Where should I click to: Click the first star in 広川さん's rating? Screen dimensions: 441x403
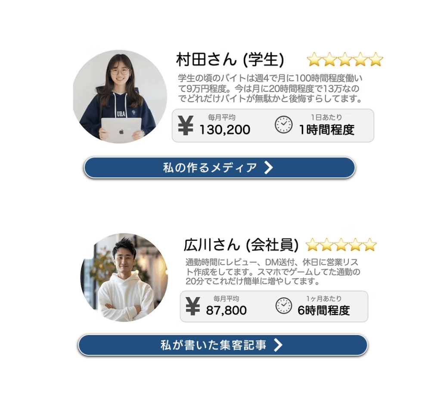(312, 244)
